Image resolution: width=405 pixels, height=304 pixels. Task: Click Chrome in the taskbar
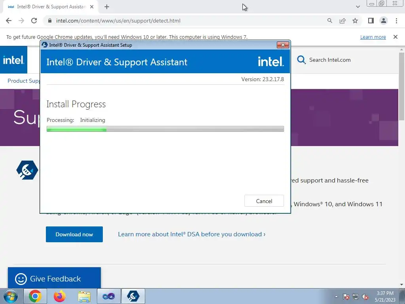(35, 296)
